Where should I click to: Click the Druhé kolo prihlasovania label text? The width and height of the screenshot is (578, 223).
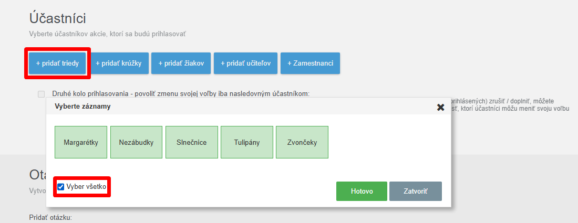tap(181, 94)
